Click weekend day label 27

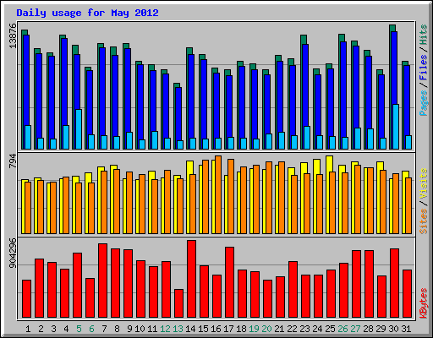pos(355,329)
